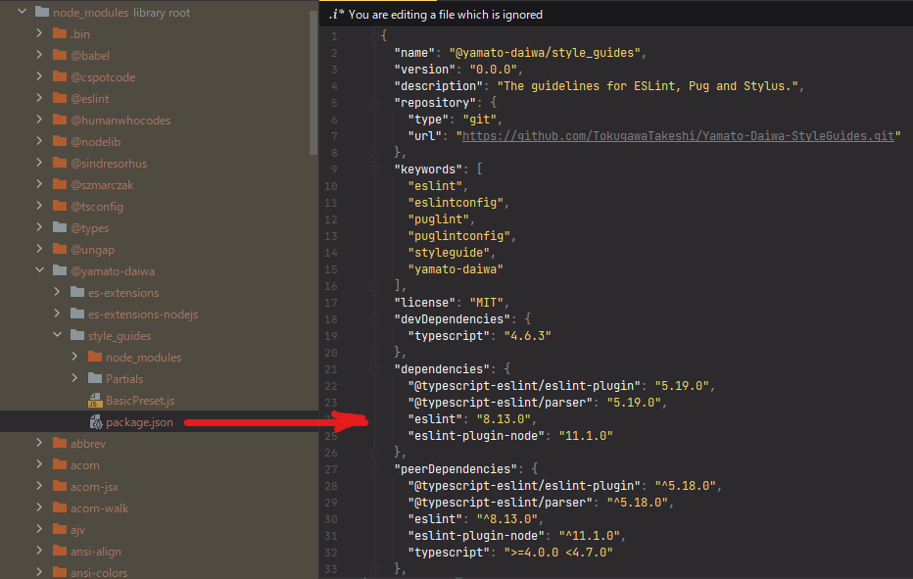Click the "puglintconfig" keyword
913x579 pixels.
click(x=458, y=236)
